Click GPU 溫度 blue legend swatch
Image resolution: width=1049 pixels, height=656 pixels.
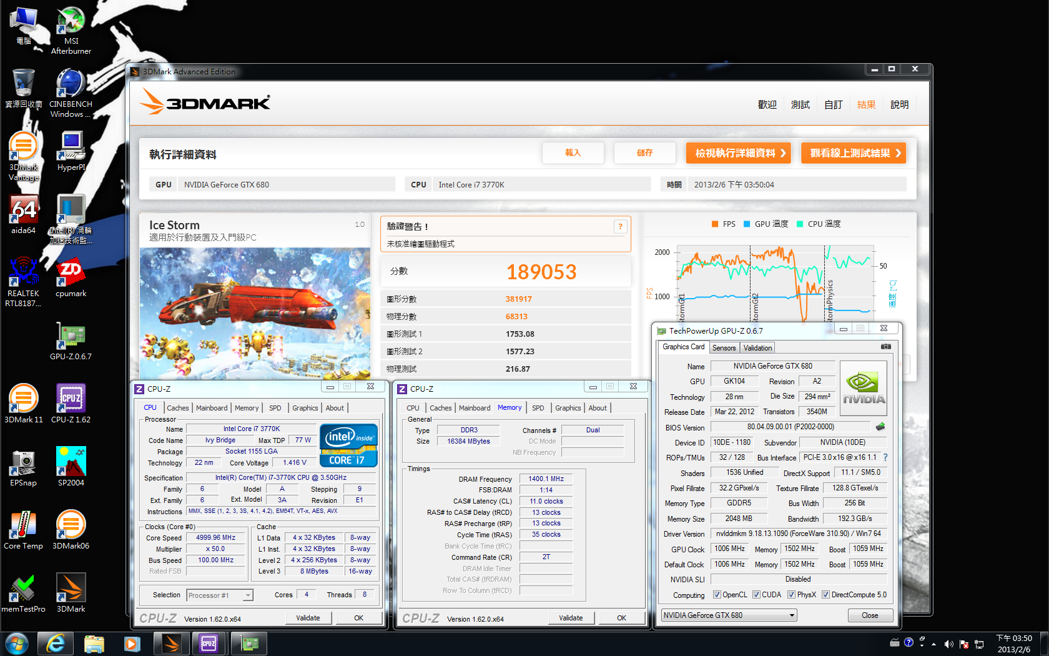point(747,224)
